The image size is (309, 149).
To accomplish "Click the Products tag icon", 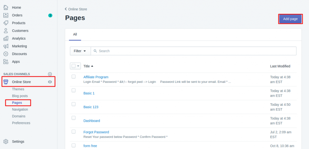I will pos(6,23).
